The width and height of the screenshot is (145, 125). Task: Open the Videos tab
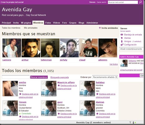click(57, 23)
